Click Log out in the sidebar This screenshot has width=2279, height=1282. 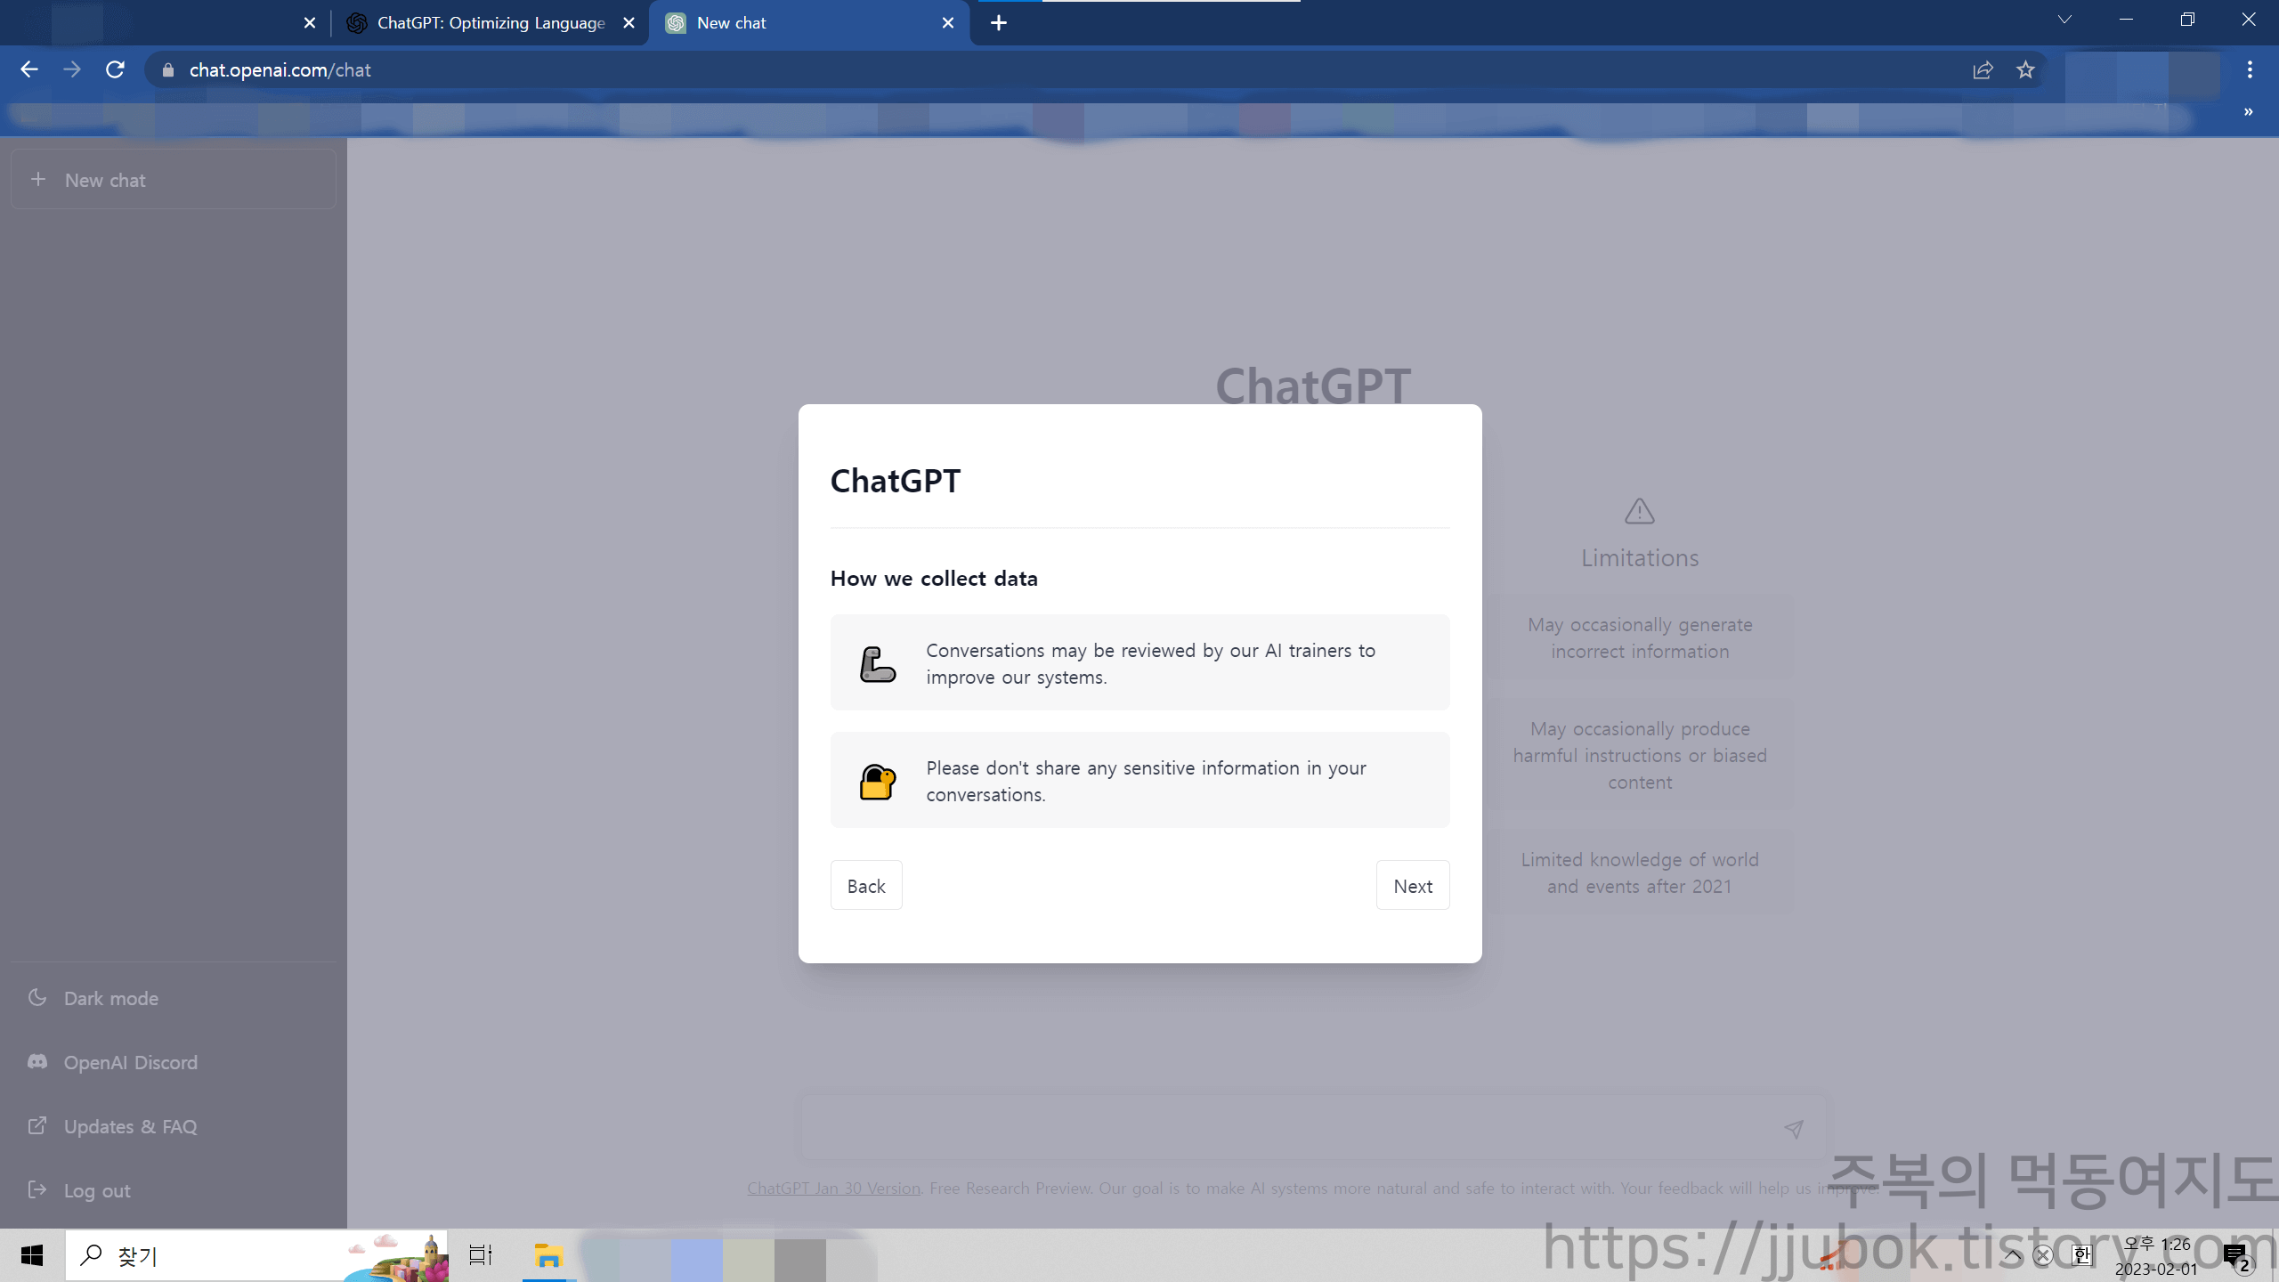point(96,1190)
